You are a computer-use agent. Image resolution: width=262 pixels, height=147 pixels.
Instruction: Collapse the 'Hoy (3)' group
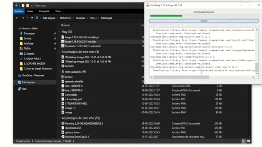pyautogui.click(x=60, y=32)
